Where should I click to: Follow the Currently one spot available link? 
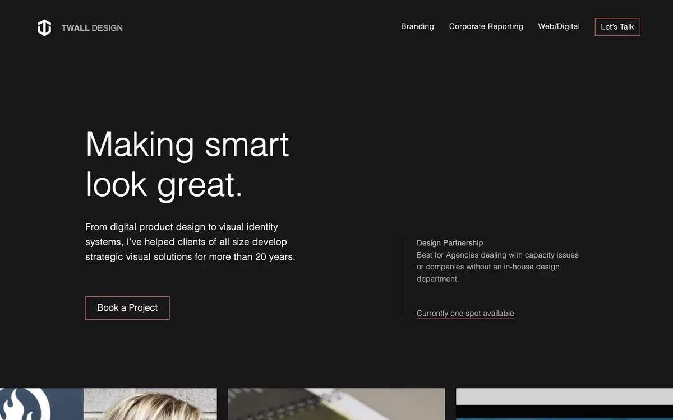point(465,314)
